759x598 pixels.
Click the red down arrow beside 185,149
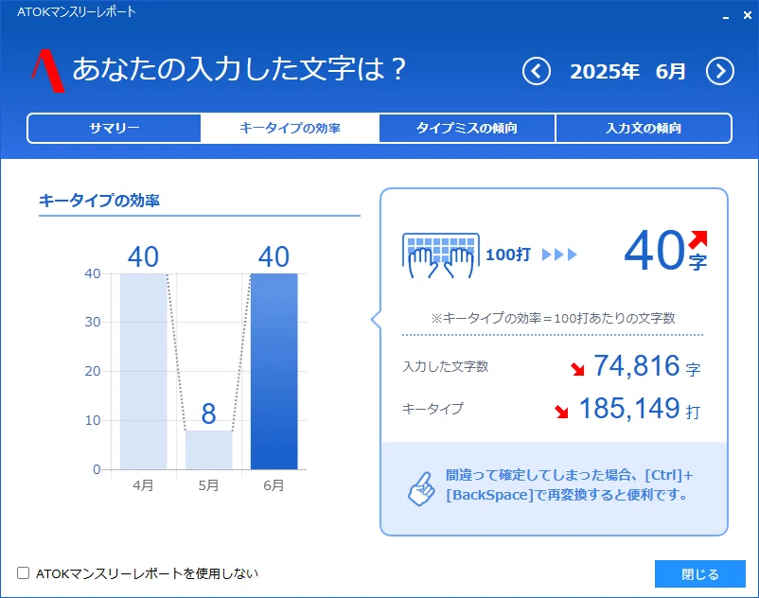pyautogui.click(x=561, y=412)
